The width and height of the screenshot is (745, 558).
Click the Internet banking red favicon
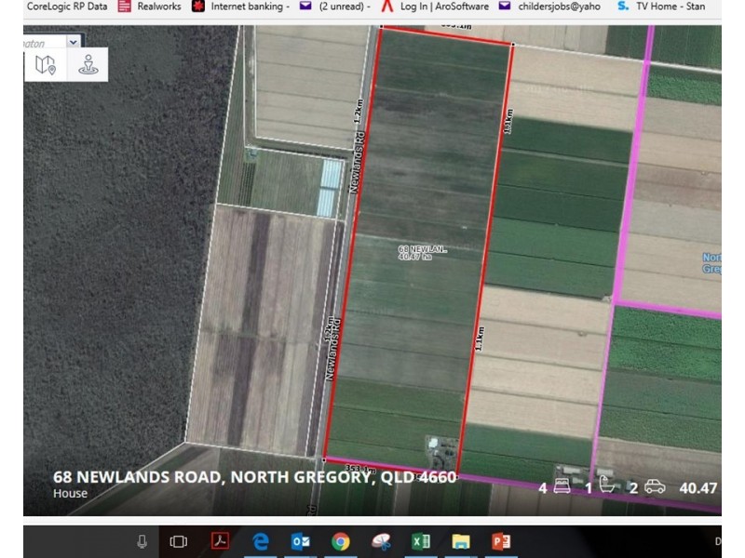click(x=198, y=7)
